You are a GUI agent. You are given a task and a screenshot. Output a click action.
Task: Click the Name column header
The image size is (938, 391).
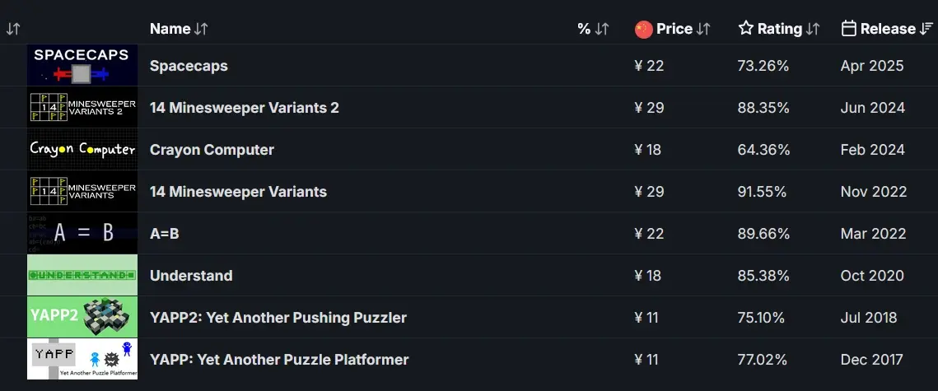click(170, 29)
